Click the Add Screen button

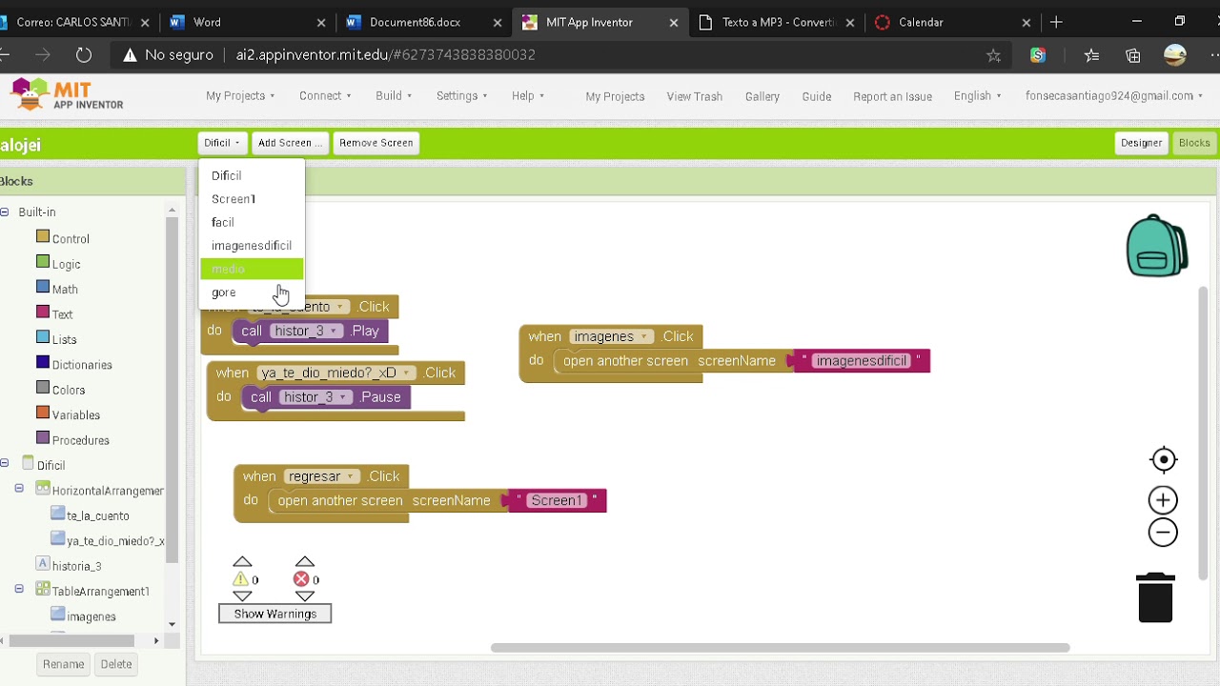290,143
